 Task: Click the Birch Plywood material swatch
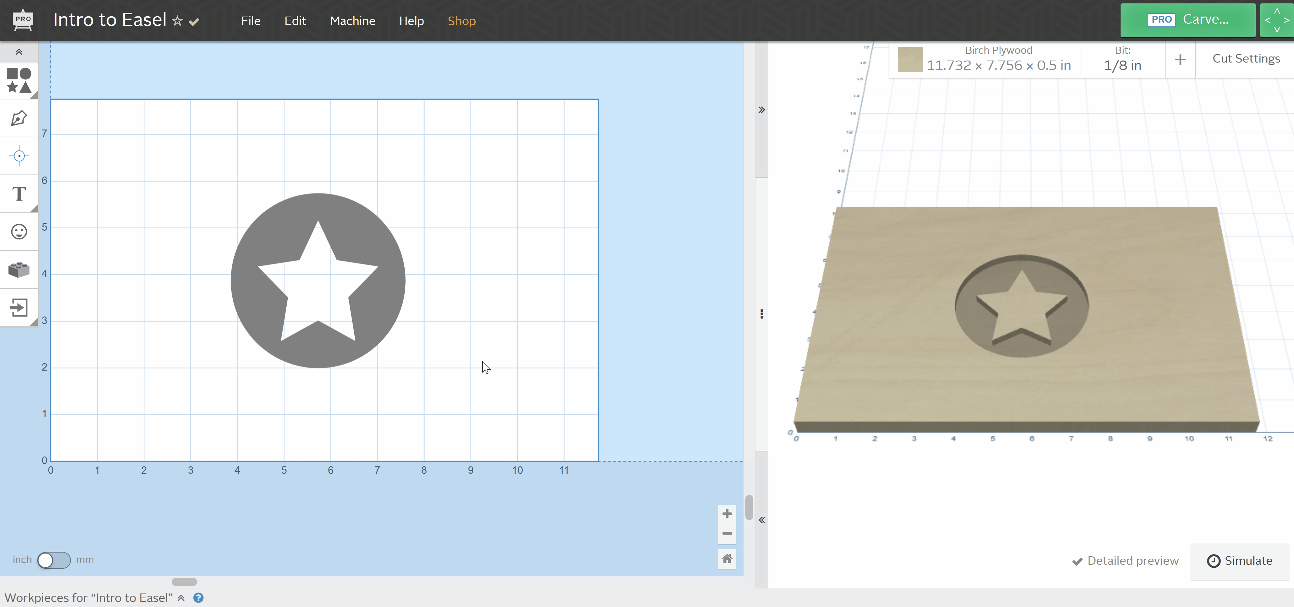(910, 59)
